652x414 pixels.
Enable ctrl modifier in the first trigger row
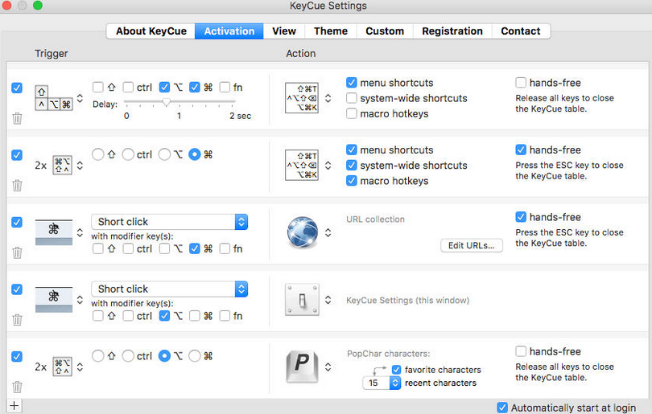128,87
